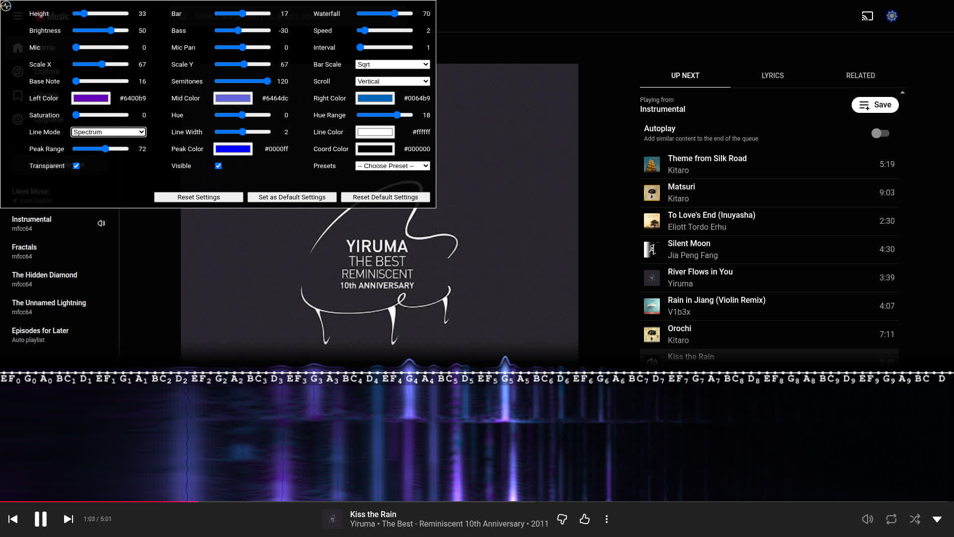Image resolution: width=954 pixels, height=537 pixels.
Task: Open the Line Mode dropdown set to Spectrum
Action: click(x=109, y=132)
